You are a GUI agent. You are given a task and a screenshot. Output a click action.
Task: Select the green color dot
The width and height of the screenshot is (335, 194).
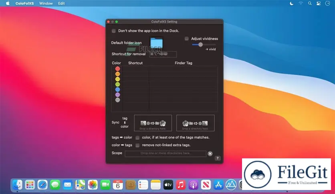pyautogui.click(x=117, y=85)
